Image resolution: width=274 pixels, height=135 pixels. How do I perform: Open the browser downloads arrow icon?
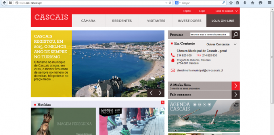245,3
